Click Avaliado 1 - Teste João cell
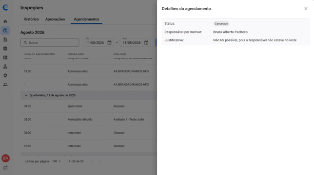 [129, 119]
